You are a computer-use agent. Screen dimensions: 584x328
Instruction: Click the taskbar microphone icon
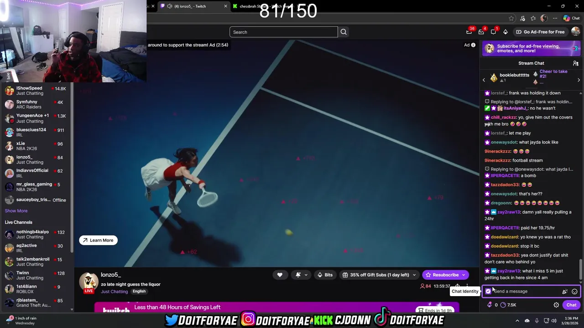pyautogui.click(x=537, y=321)
